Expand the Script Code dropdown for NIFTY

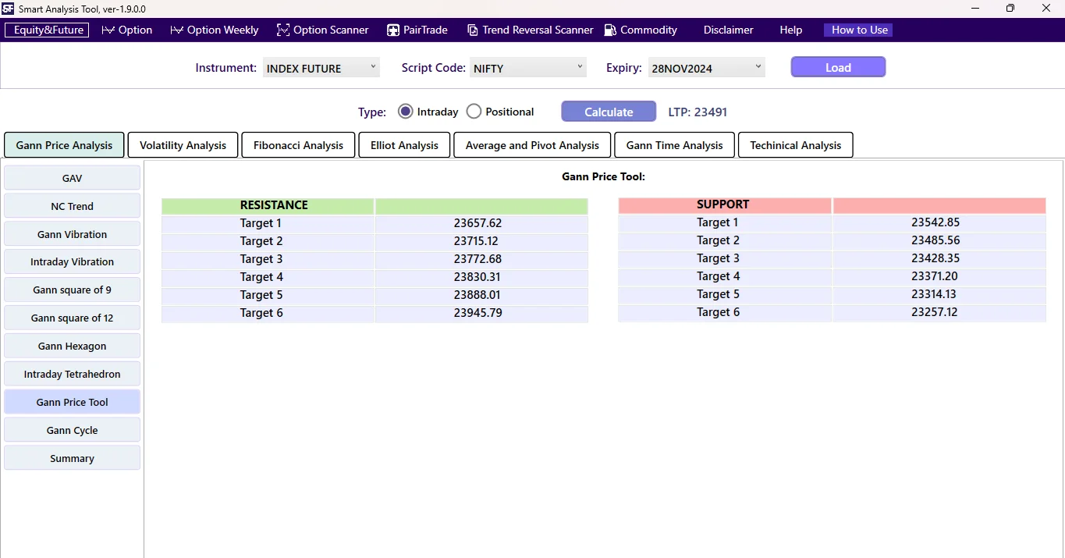click(580, 67)
